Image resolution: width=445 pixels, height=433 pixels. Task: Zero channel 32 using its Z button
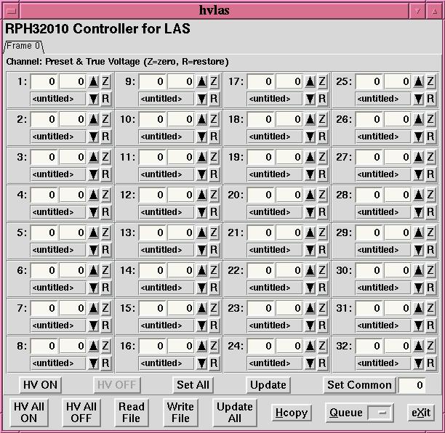[x=430, y=346]
